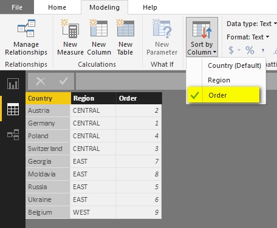
Task: Switch to the Home ribbon tab
Action: [57, 7]
